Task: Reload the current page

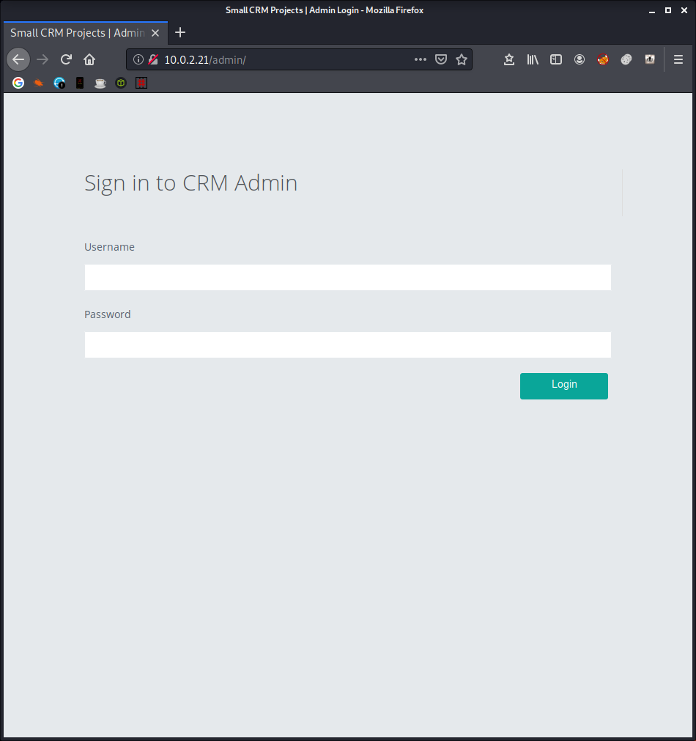Action: (x=66, y=59)
